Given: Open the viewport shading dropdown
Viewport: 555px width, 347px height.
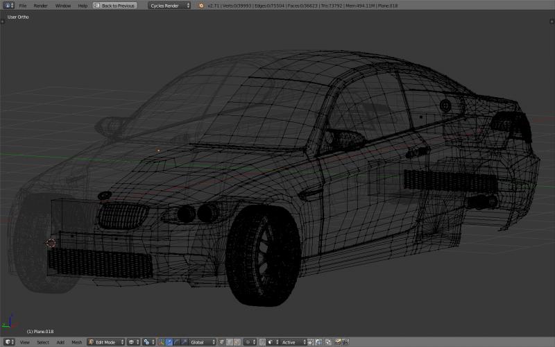Looking at the screenshot, I should [x=133, y=342].
